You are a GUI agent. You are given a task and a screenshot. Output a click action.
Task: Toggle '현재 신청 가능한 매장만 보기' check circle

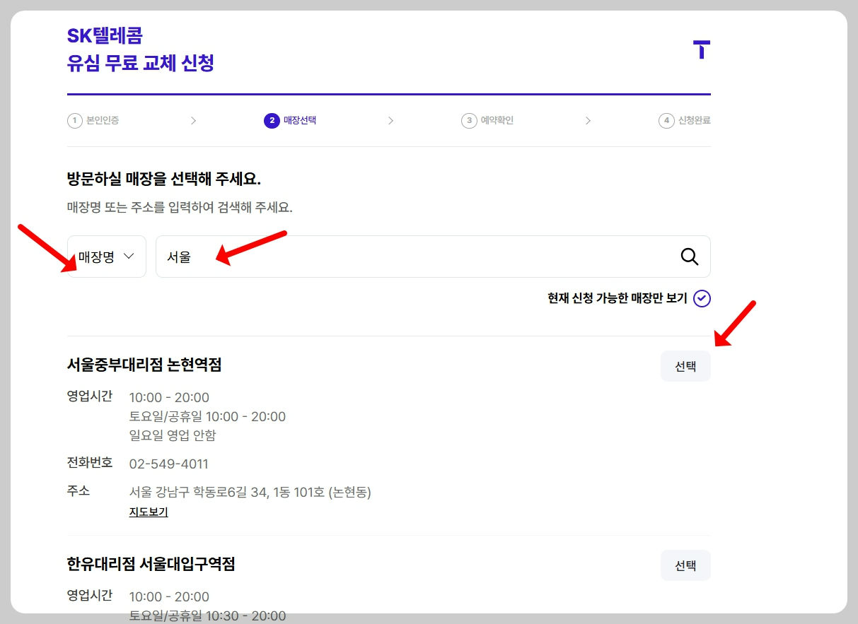(702, 298)
